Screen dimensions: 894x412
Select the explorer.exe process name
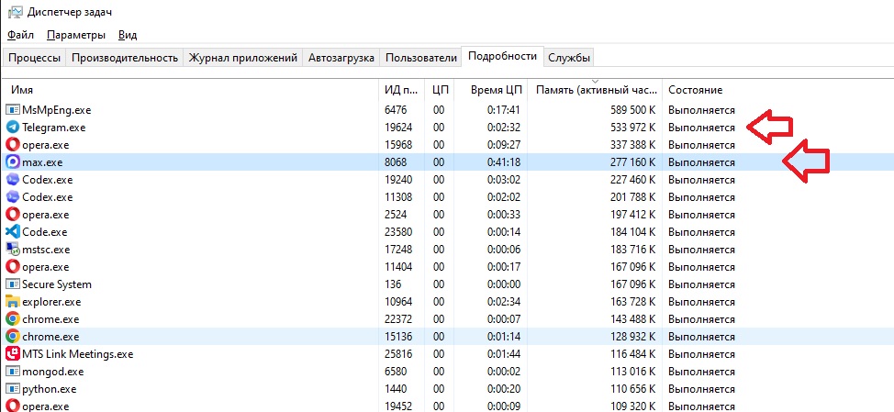pos(51,302)
